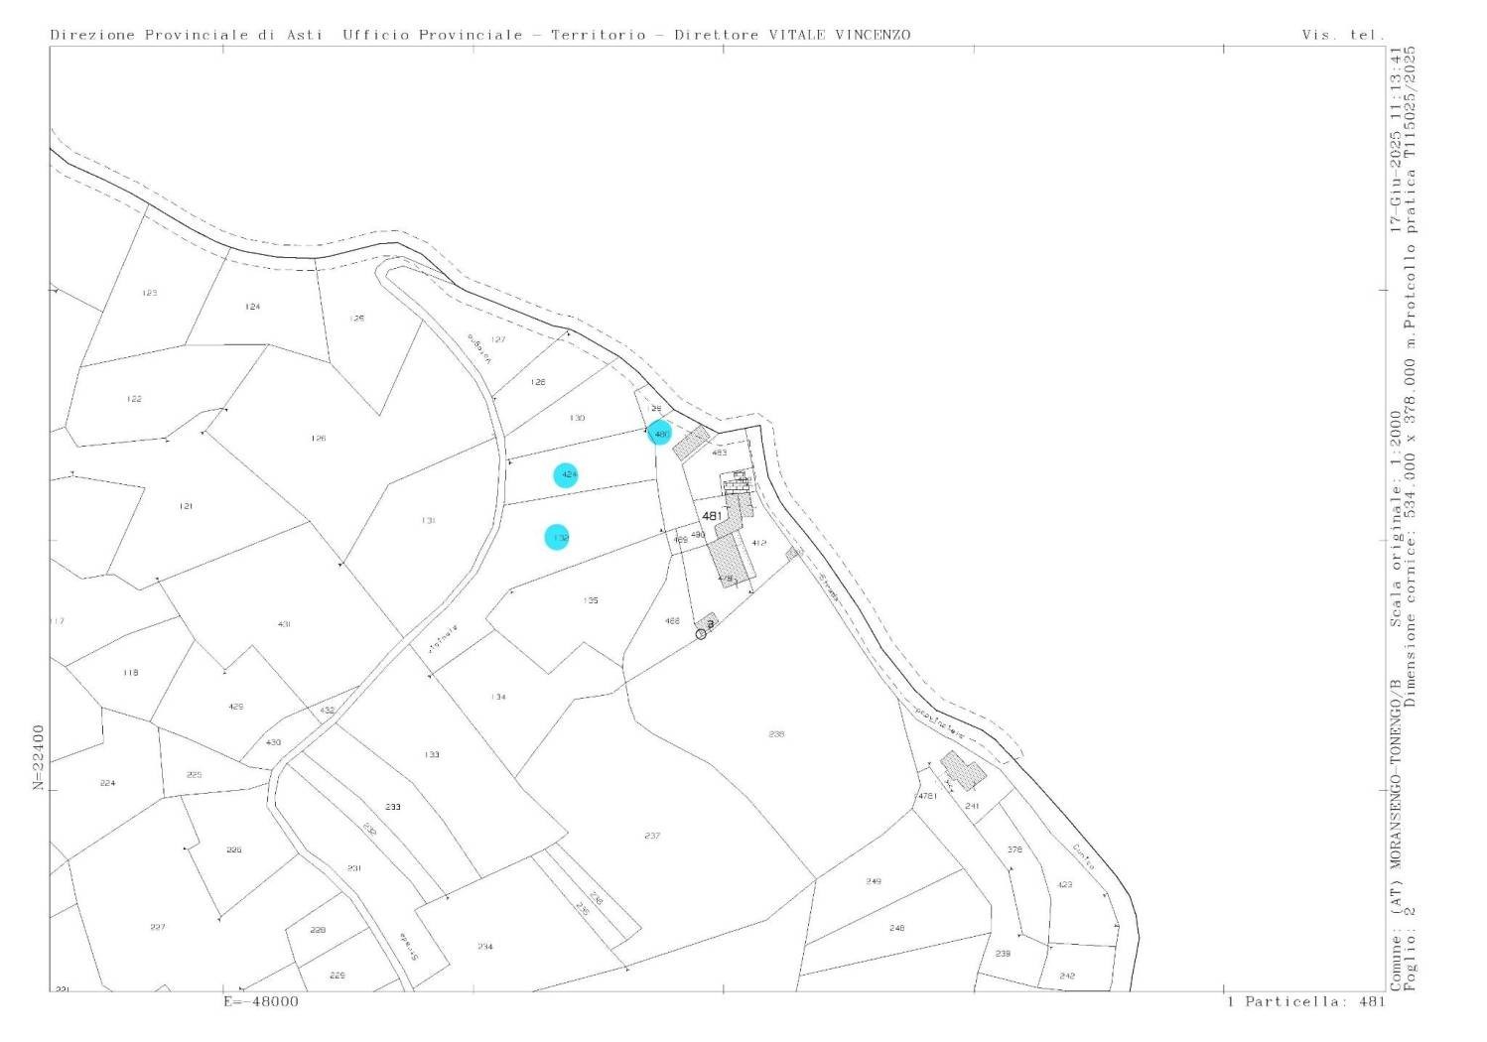Click the hatched building near parcel 241
The width and height of the screenshot is (1487, 1042).
coord(963,770)
